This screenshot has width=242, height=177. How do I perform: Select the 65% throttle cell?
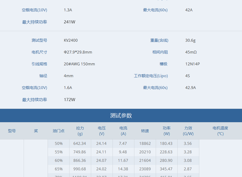tap(59, 169)
